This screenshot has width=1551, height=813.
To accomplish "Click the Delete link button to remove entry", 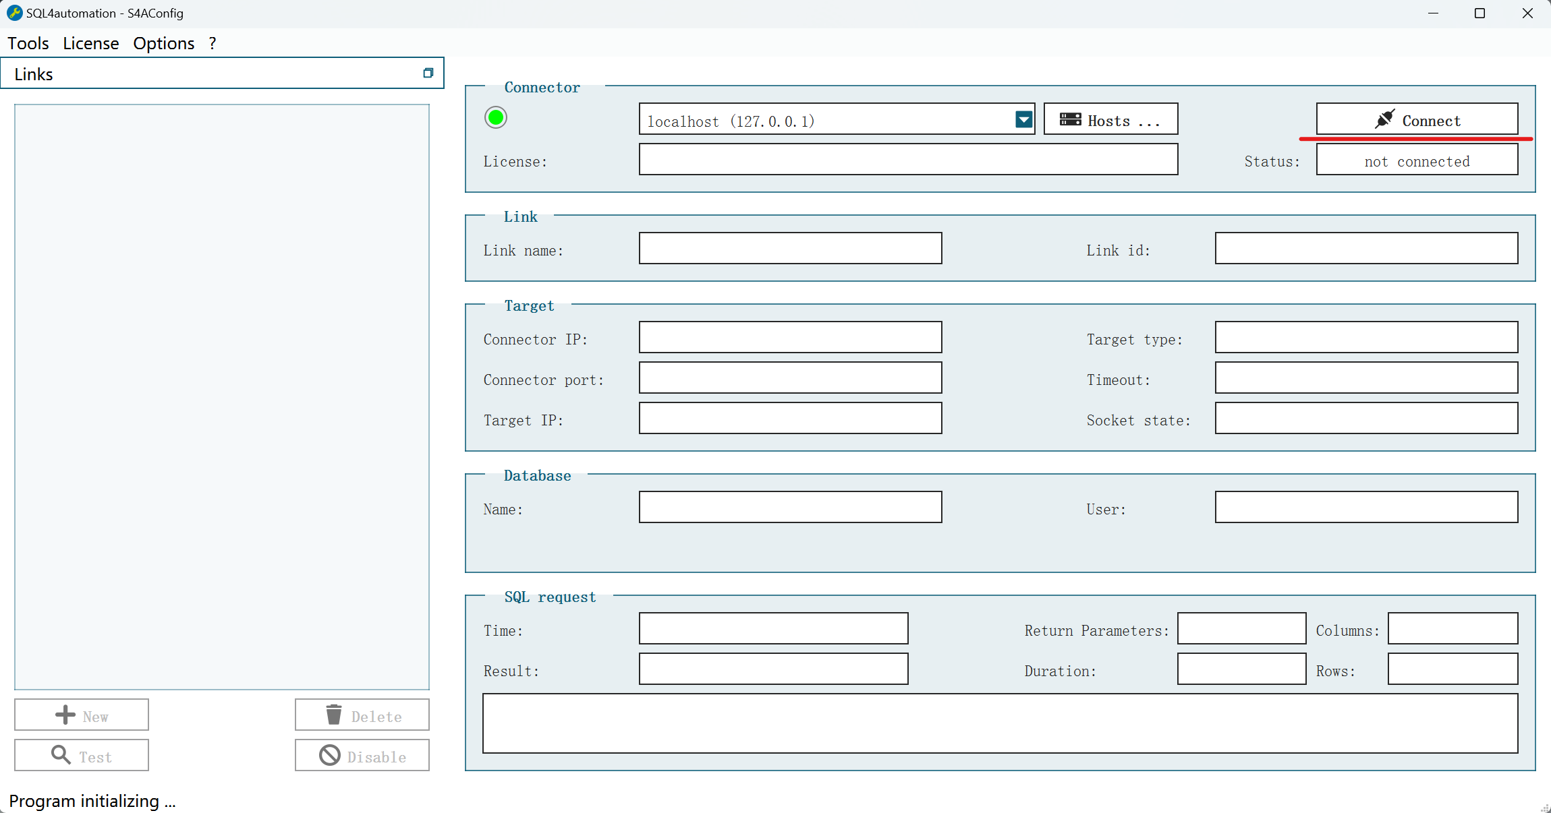I will [x=362, y=716].
